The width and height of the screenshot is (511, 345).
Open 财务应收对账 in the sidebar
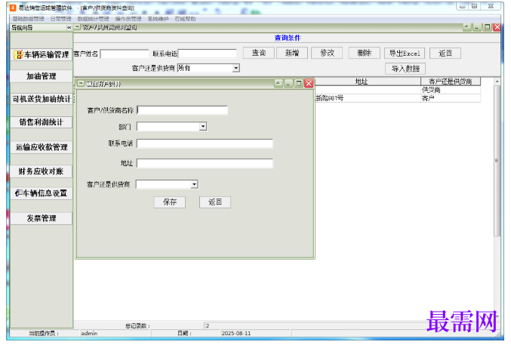pyautogui.click(x=42, y=171)
